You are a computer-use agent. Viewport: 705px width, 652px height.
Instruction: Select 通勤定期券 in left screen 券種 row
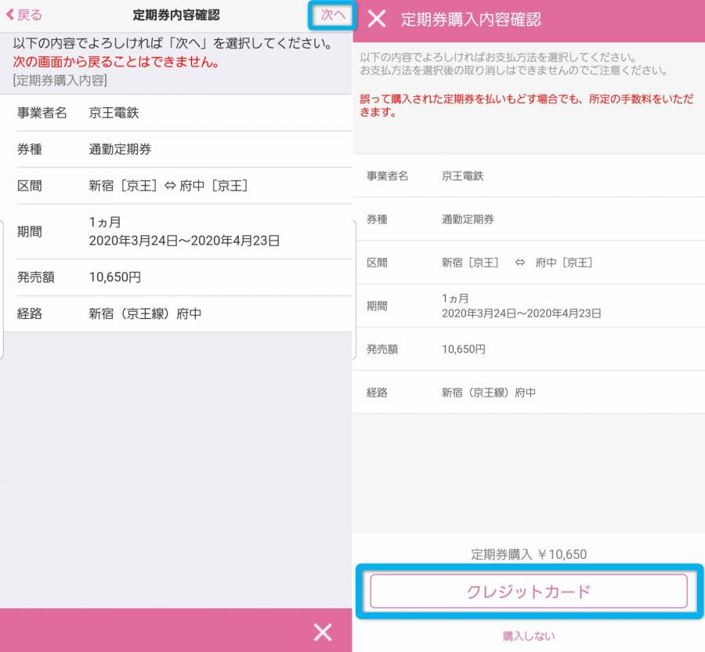pos(120,149)
